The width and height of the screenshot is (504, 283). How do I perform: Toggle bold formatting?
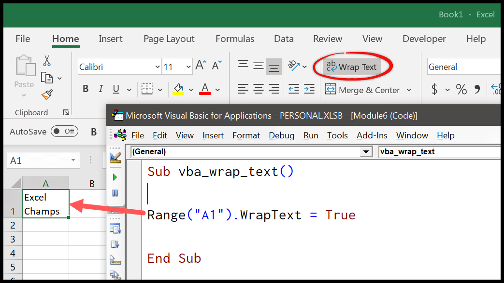[86, 89]
